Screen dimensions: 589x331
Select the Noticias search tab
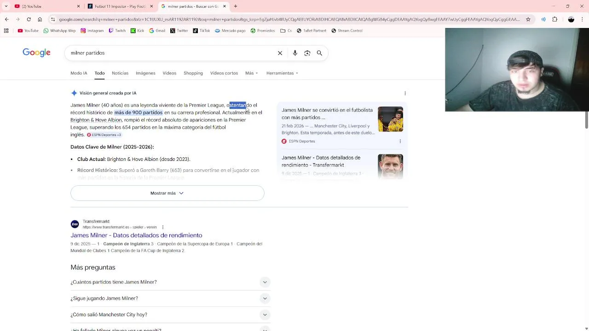click(x=120, y=73)
